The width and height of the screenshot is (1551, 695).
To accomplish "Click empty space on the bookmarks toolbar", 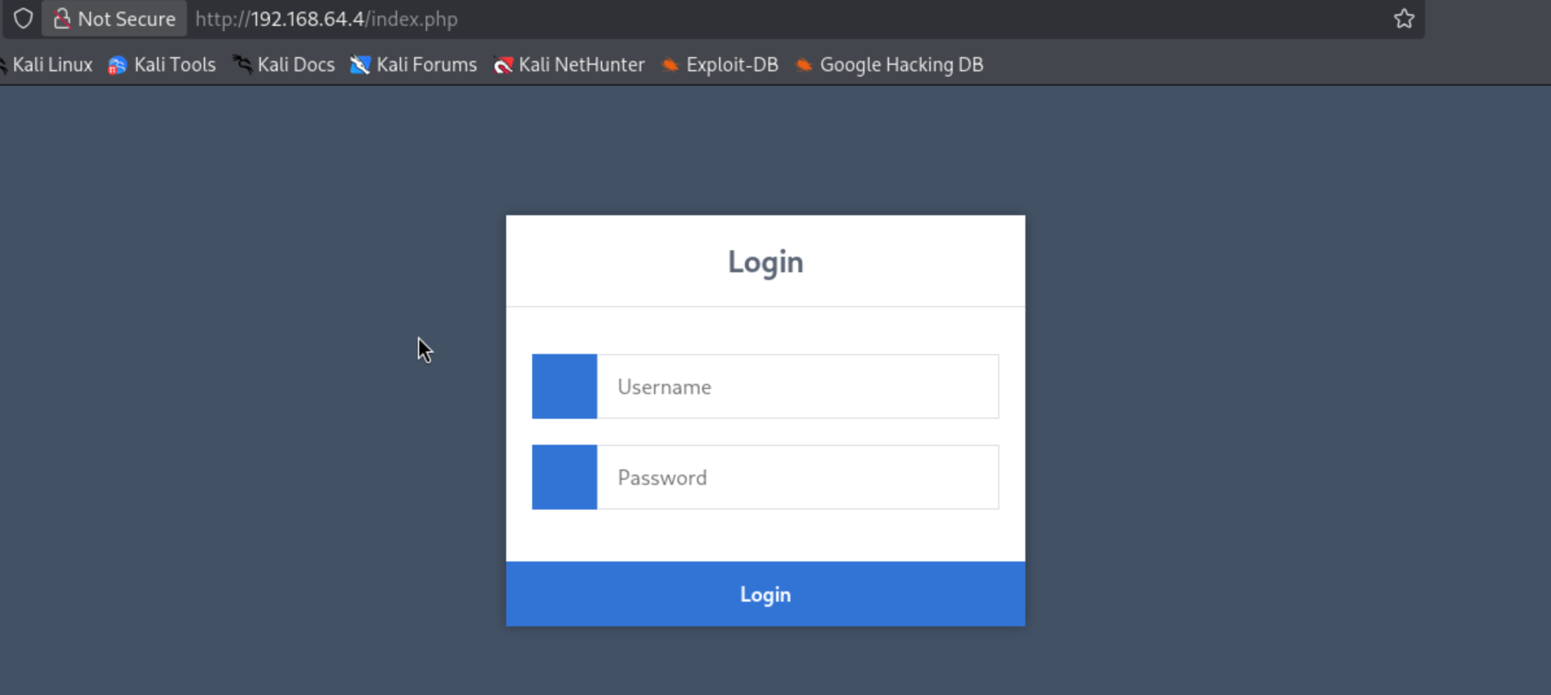I will tap(1233, 65).
